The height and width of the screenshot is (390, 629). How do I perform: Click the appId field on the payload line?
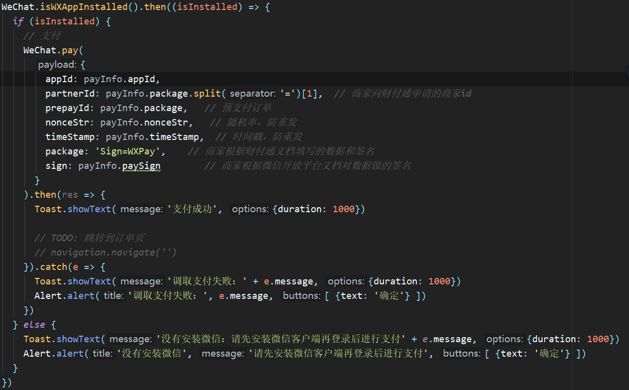58,79
